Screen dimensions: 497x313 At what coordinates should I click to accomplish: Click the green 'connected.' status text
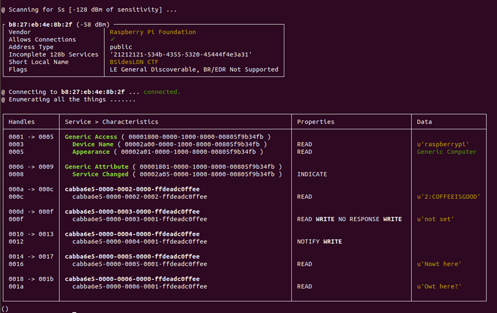click(x=162, y=92)
